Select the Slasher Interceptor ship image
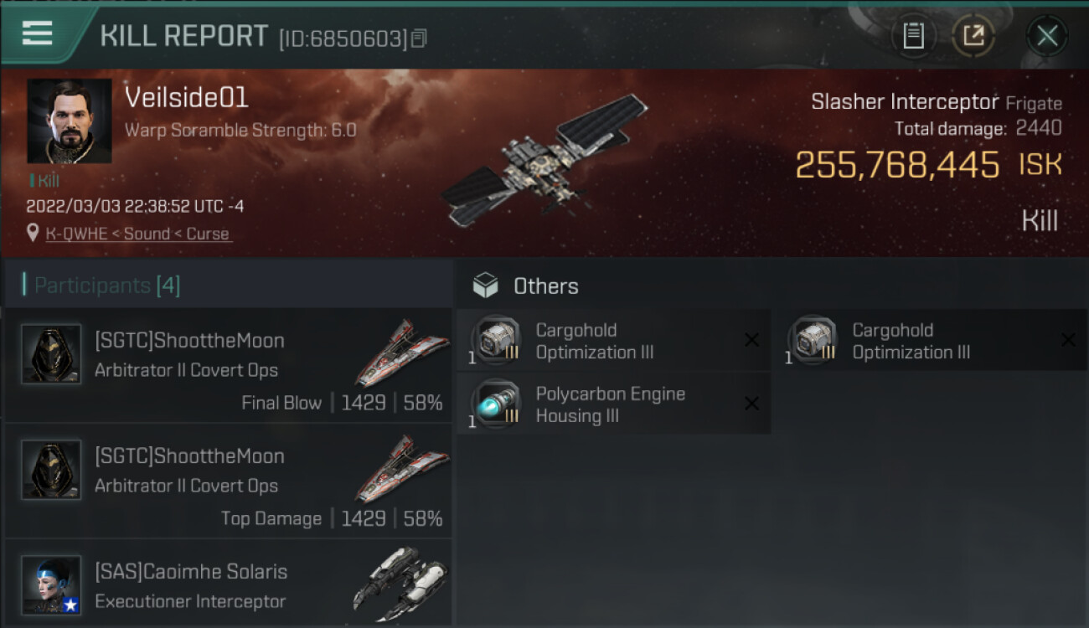1089x628 pixels. (544, 161)
